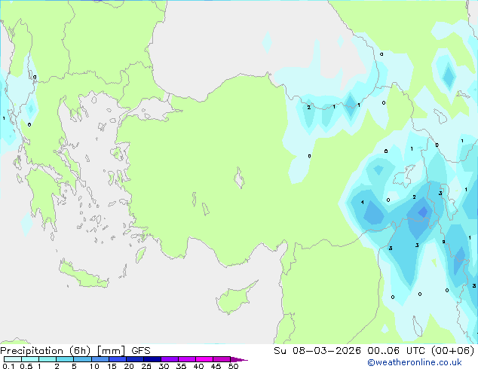Click the 0.5–1 mm legend color swatch
The height and width of the screenshot is (369, 478).
tap(30, 359)
